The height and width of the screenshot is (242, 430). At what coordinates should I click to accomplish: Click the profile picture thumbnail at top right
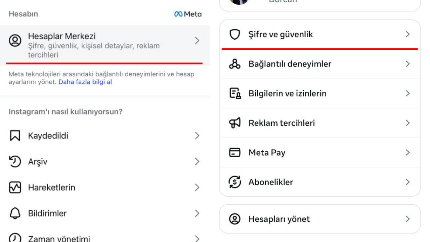239,2
